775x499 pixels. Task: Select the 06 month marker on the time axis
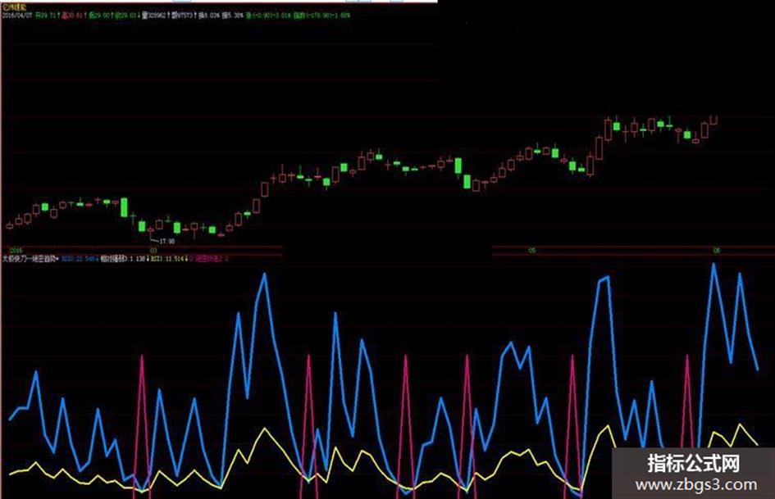tap(716, 251)
